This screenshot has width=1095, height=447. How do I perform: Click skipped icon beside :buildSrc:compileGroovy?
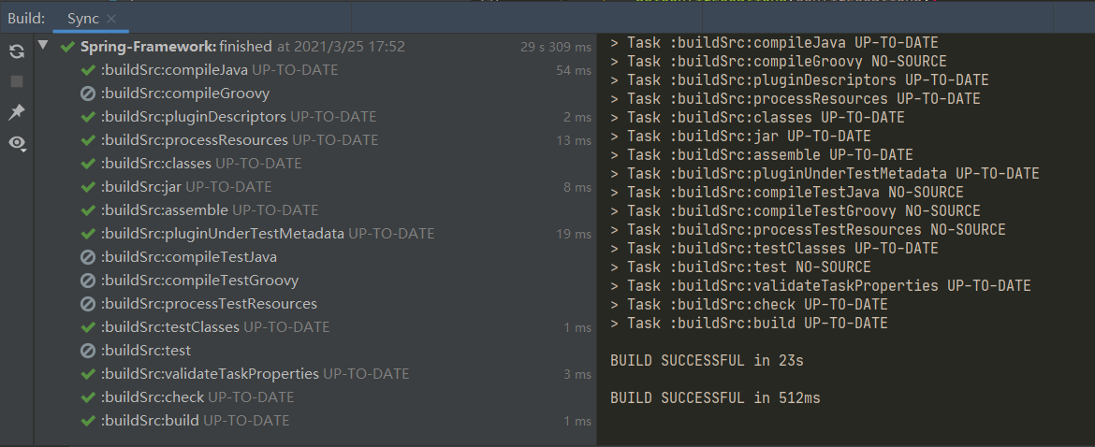click(x=88, y=94)
